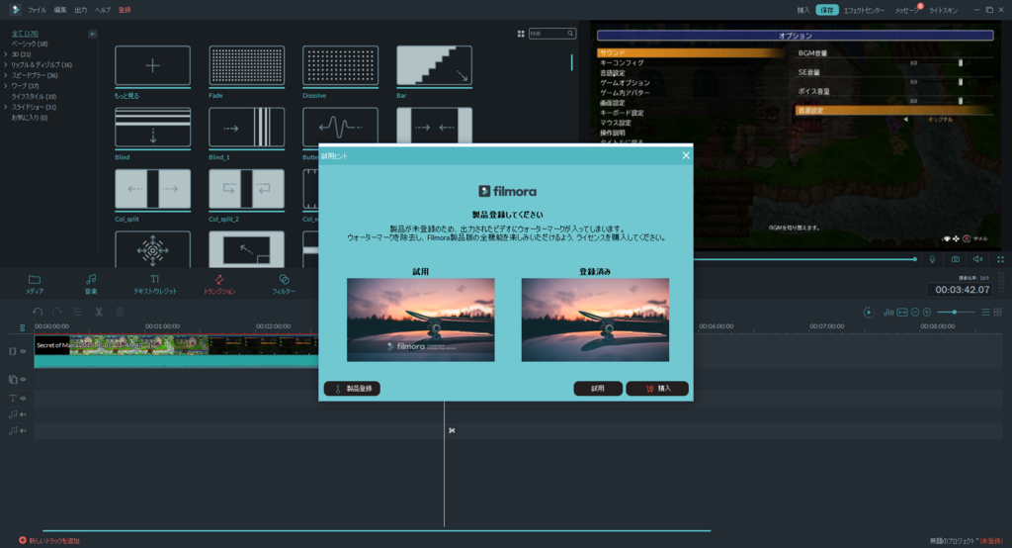The height and width of the screenshot is (548, 1012).
Task: Expand the 3D category
Action: (6, 54)
